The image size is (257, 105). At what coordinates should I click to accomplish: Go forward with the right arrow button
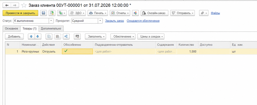(x=15, y=5)
